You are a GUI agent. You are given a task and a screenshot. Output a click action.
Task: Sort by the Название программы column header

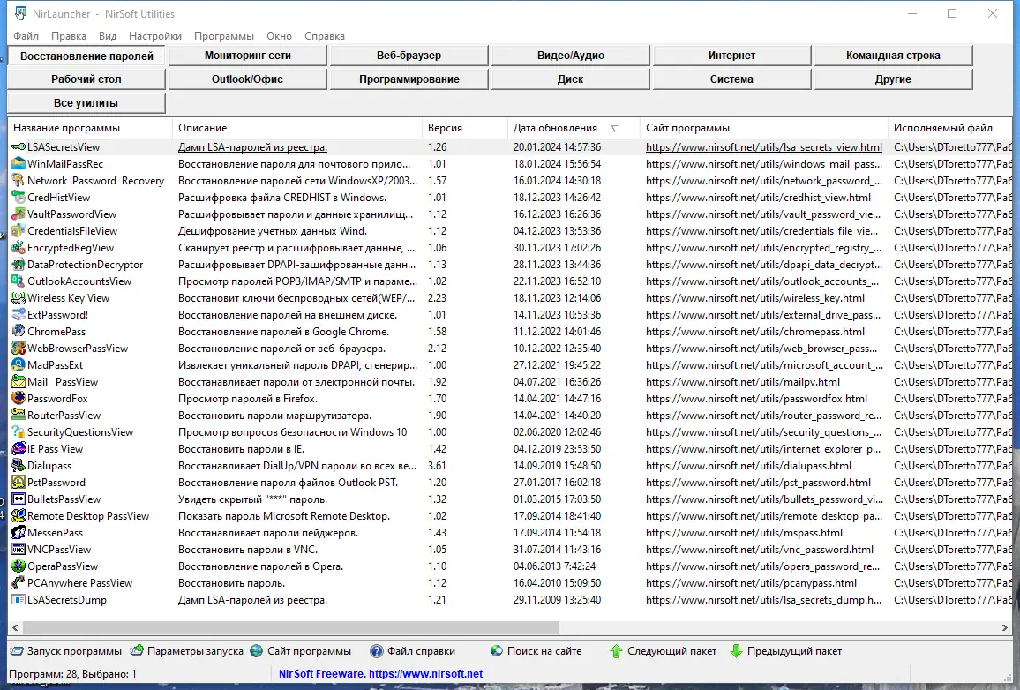(x=90, y=128)
